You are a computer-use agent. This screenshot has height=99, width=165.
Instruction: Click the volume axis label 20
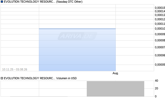click(x=156, y=88)
